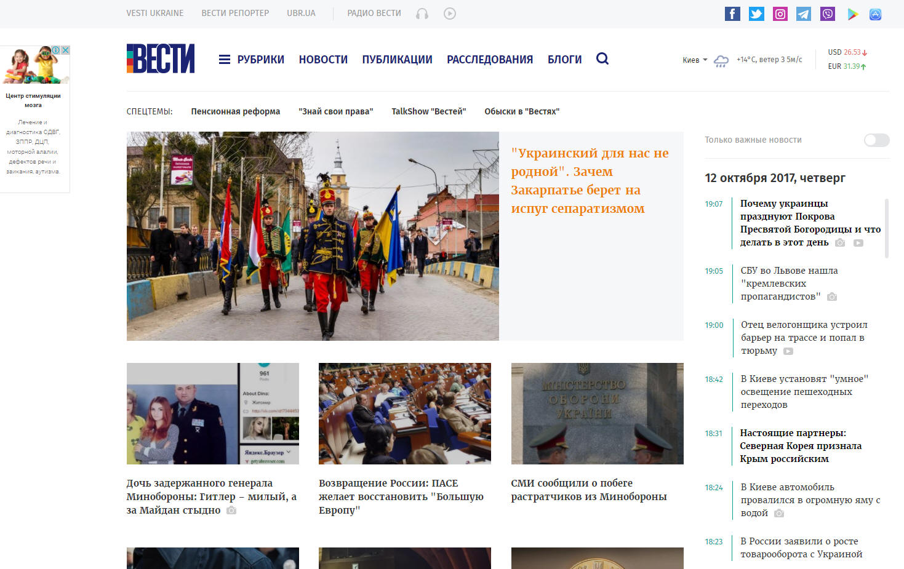
Task: Open headline Украинский для нас не родной
Action: tap(590, 181)
